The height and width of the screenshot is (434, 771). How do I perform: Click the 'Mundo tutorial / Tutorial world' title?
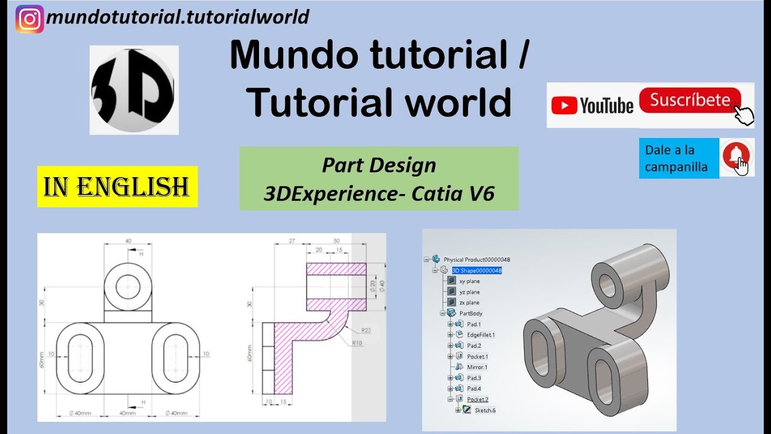tap(379, 79)
